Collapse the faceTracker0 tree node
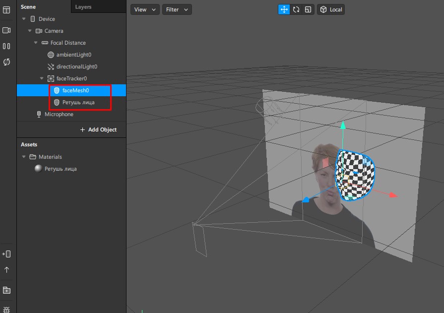444x313 pixels. click(x=42, y=78)
